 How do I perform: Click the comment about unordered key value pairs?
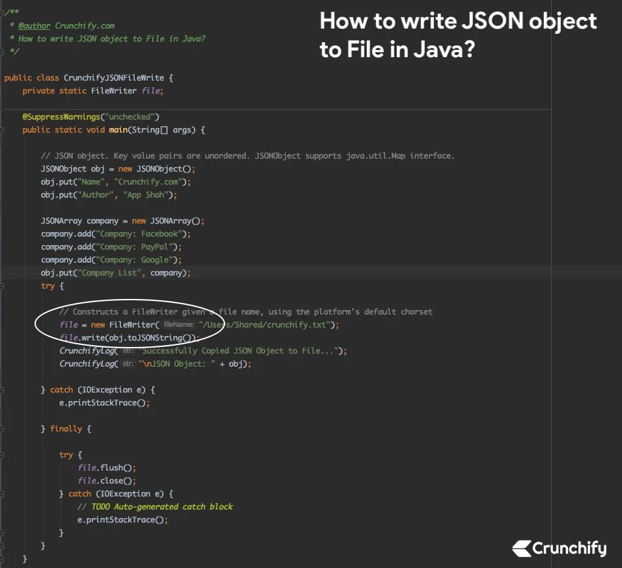[x=247, y=156]
